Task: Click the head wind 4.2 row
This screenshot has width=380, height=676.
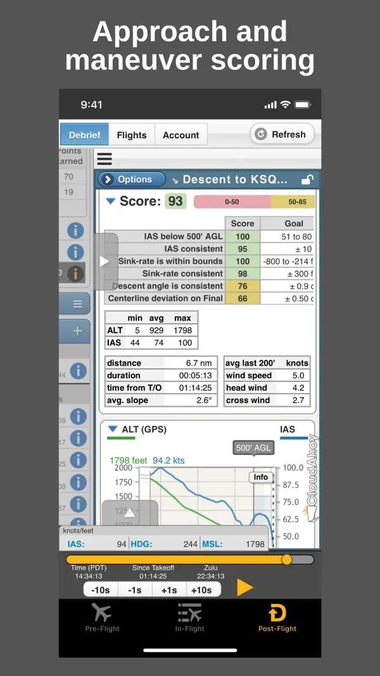Action: [x=267, y=388]
